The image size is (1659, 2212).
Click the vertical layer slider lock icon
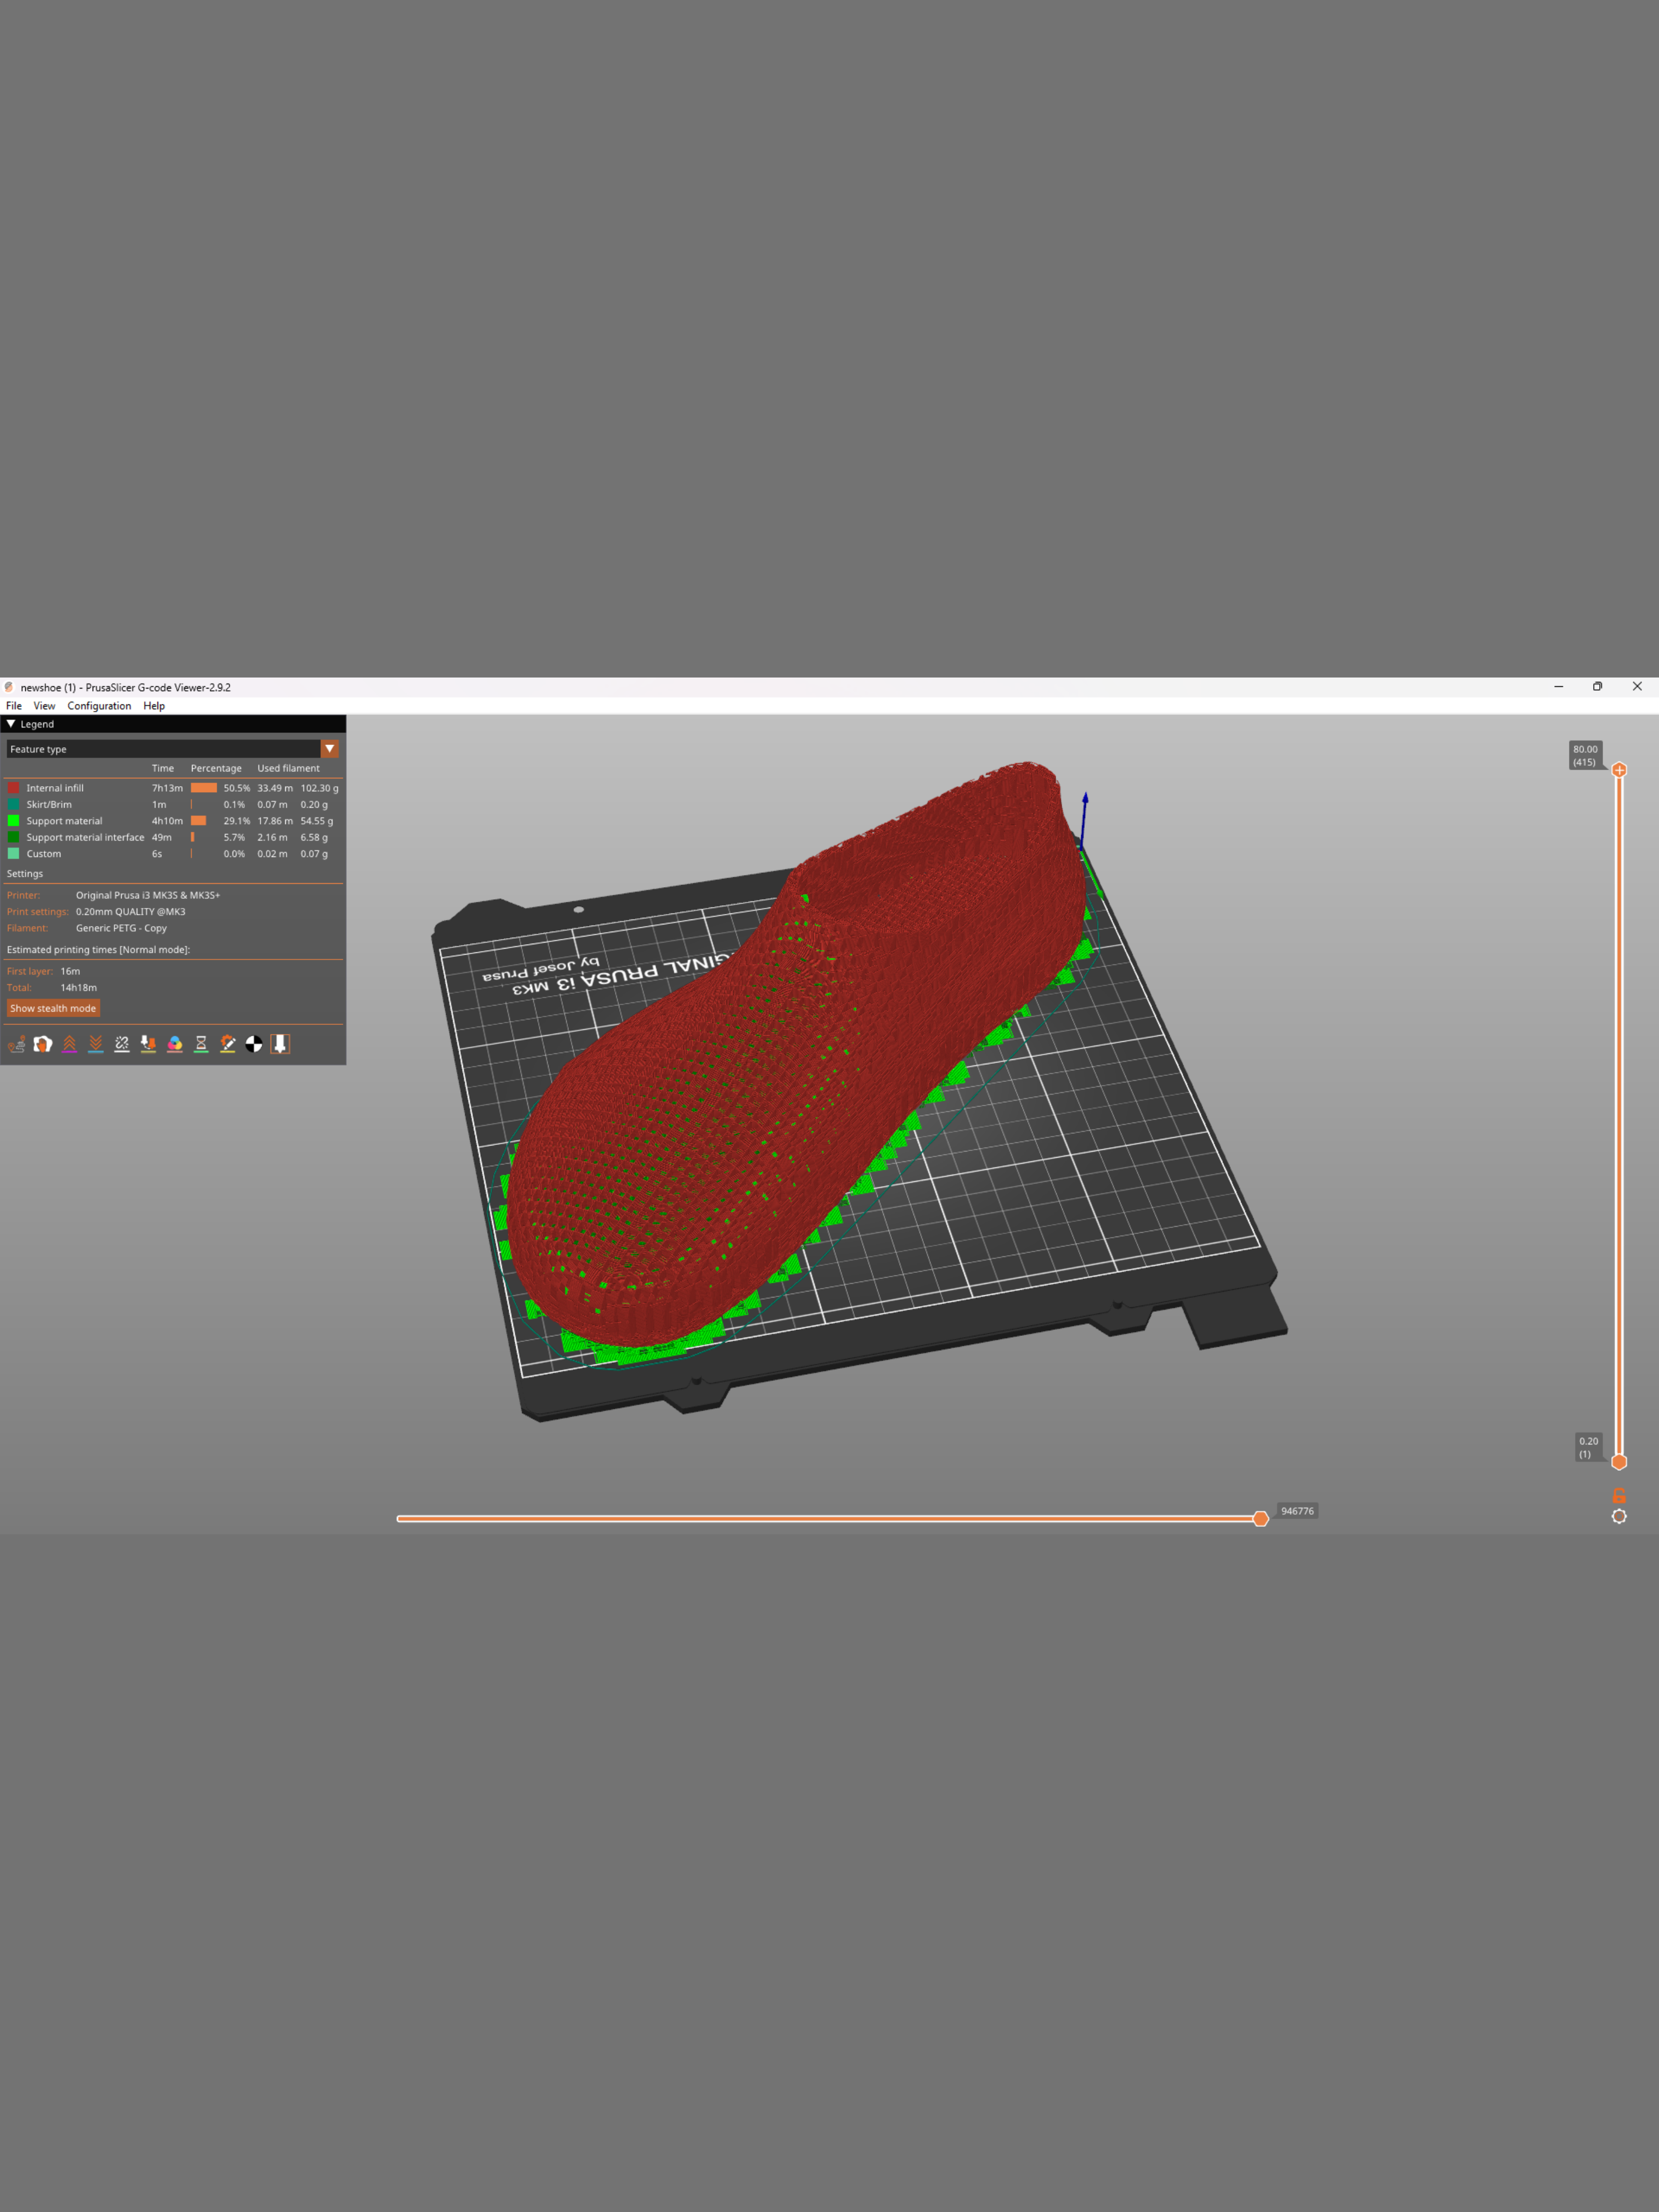[x=1619, y=1496]
